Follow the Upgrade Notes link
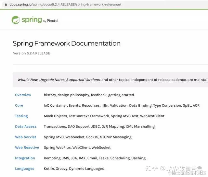This screenshot has width=208, height=177. 52,80
